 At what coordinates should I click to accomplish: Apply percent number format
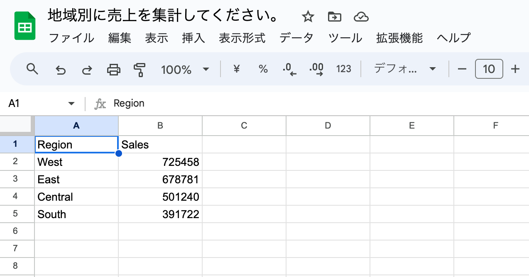click(x=263, y=69)
